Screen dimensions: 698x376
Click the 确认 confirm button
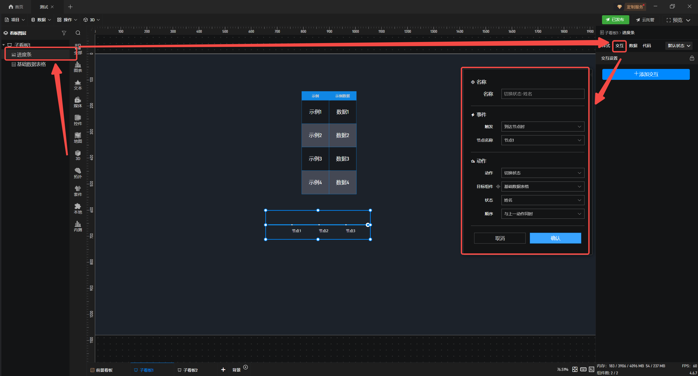click(555, 238)
